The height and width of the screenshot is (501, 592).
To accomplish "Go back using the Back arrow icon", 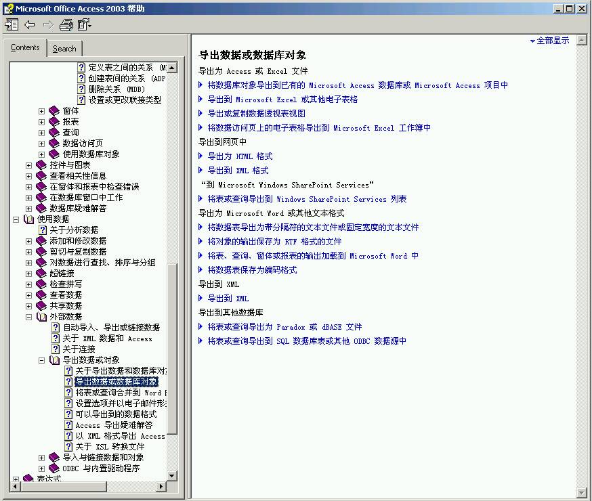I will coord(29,25).
